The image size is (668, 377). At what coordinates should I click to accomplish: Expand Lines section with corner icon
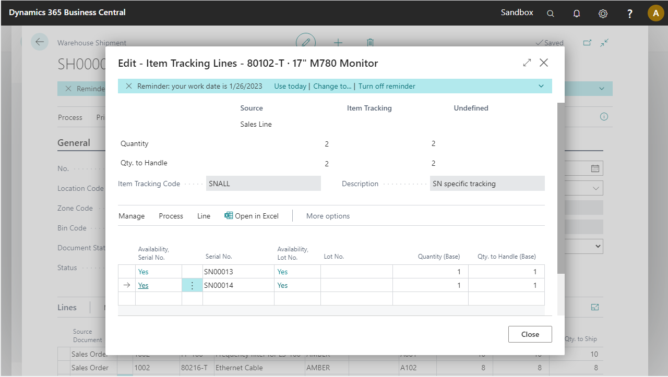tap(595, 308)
